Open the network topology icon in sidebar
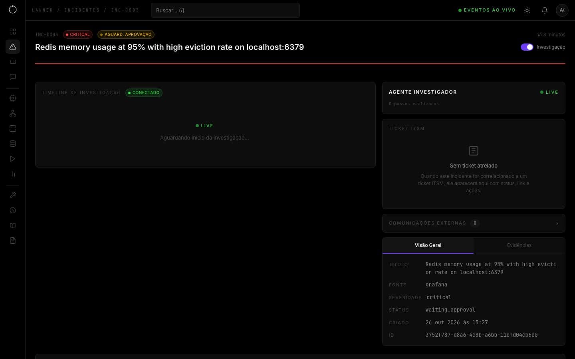 [13, 113]
